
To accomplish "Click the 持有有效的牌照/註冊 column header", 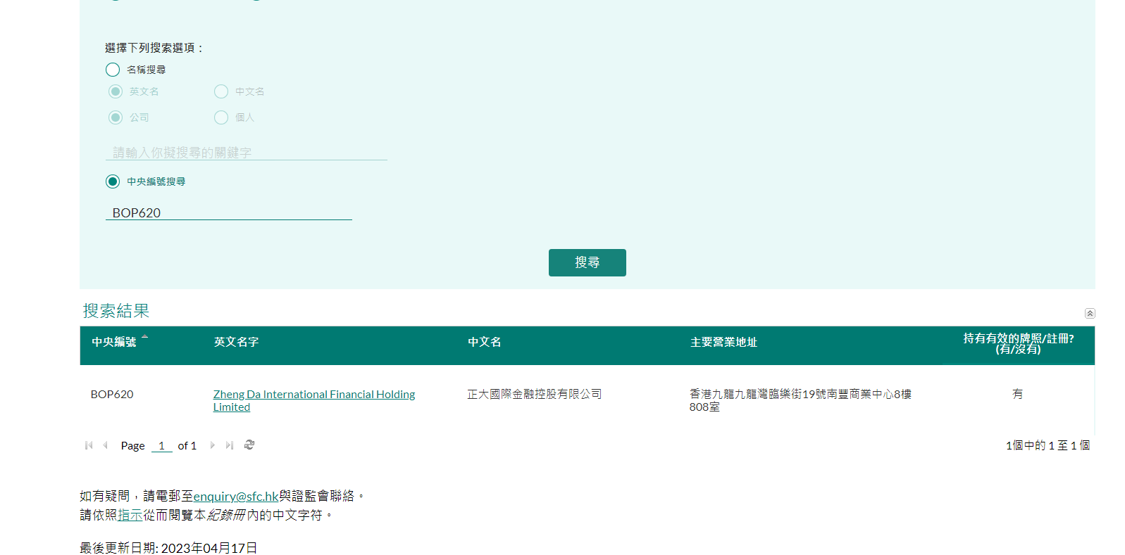I will (1019, 344).
